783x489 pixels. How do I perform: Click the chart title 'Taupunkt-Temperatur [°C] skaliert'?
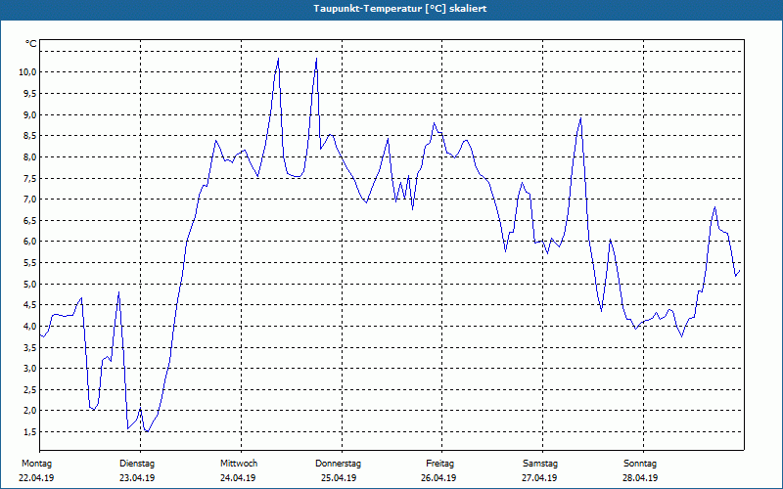(400, 9)
